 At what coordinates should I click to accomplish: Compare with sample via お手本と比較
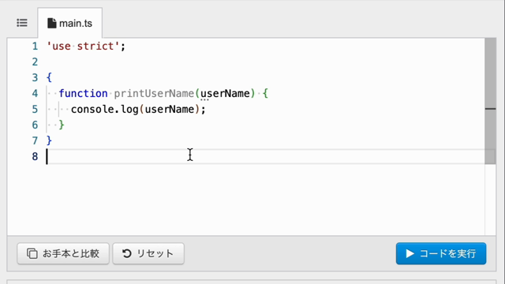[x=63, y=254]
